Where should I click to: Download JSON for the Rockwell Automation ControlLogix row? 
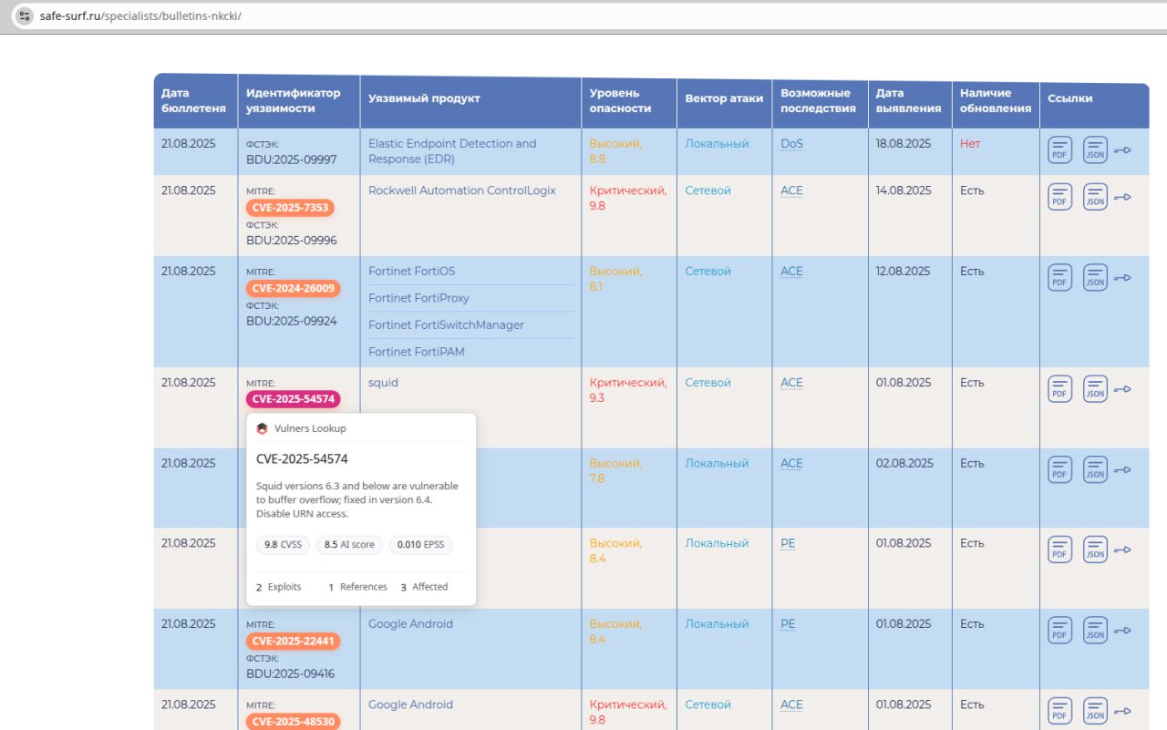tap(1095, 197)
